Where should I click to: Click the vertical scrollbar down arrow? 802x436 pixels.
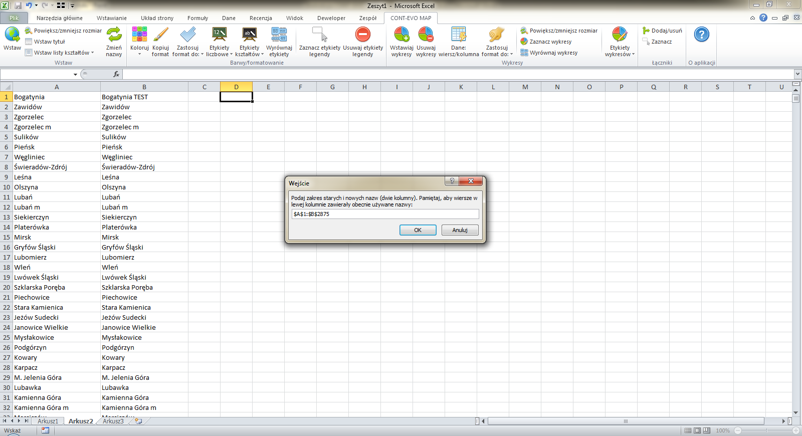[x=796, y=412]
